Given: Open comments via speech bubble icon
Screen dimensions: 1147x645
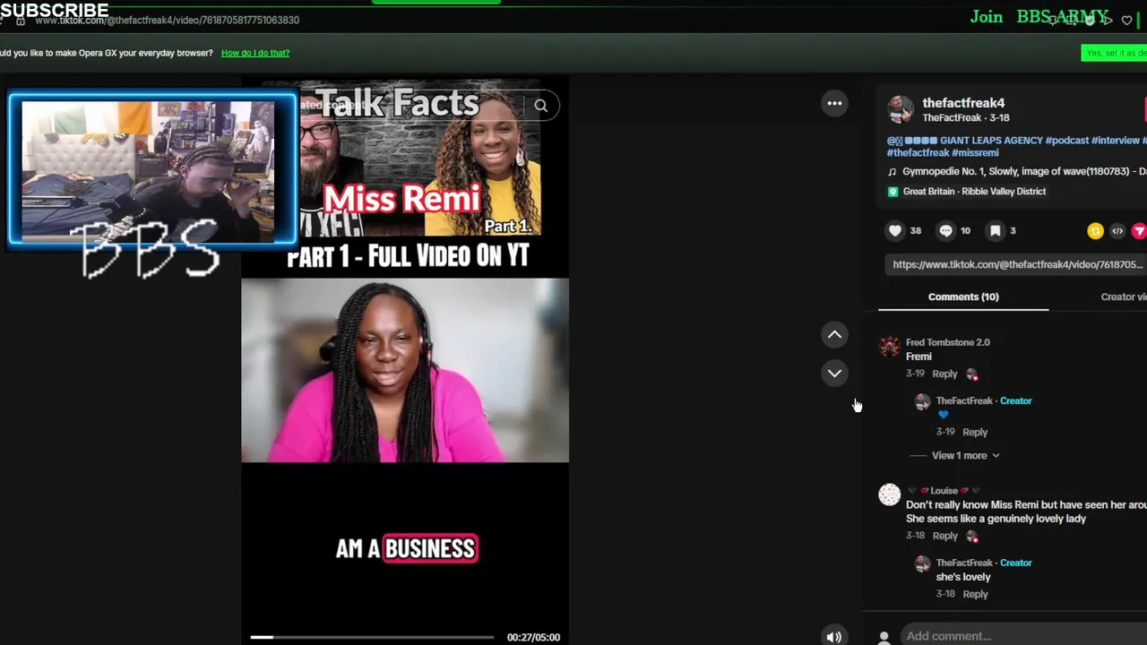Looking at the screenshot, I should click(x=945, y=230).
